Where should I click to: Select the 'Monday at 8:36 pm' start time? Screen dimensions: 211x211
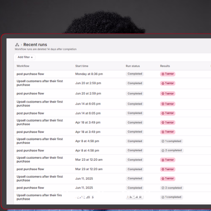click(x=89, y=74)
